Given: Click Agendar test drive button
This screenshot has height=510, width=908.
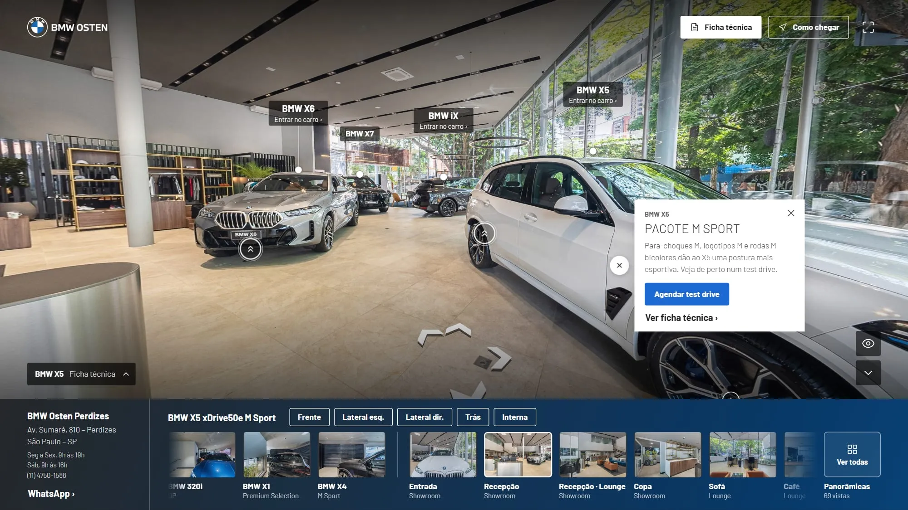Looking at the screenshot, I should click(x=686, y=294).
